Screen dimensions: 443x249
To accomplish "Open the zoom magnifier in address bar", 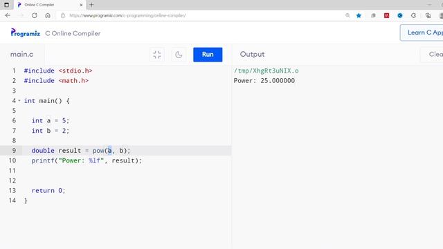I will [347, 15].
